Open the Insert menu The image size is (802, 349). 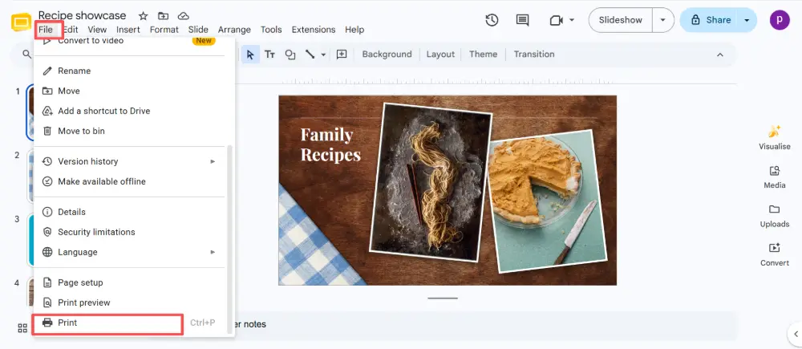pos(128,30)
